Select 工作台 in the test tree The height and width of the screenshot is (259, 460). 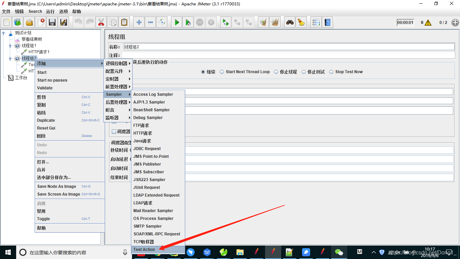[x=21, y=78]
